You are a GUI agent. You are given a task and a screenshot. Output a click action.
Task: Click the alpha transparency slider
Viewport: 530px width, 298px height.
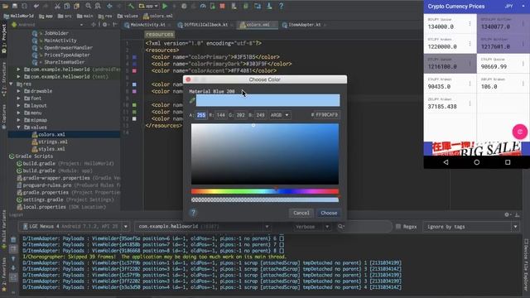(265, 200)
